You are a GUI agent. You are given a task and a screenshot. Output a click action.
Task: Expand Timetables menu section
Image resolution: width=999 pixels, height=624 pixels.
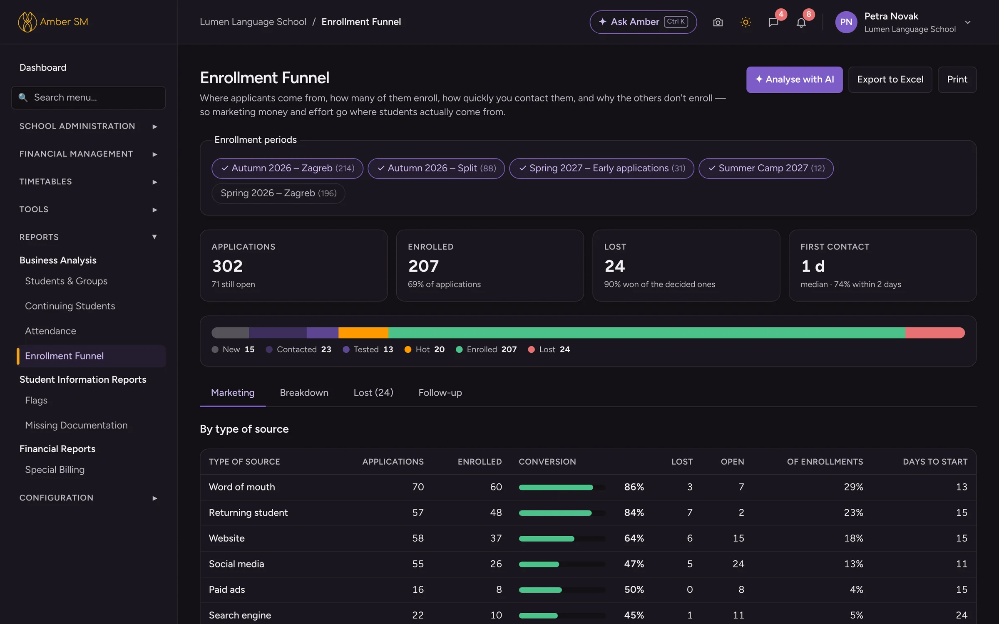(88, 181)
